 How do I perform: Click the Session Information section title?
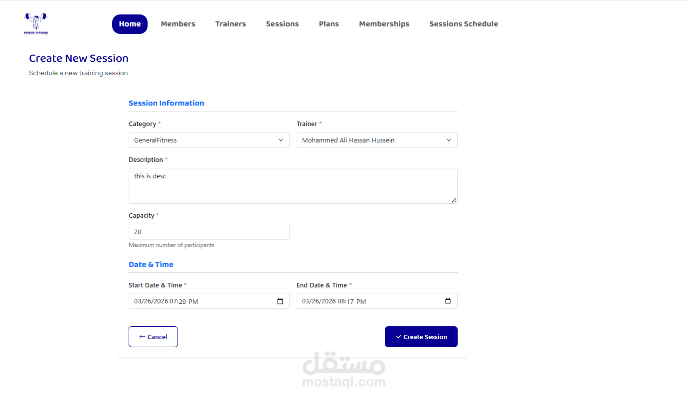[x=167, y=103]
